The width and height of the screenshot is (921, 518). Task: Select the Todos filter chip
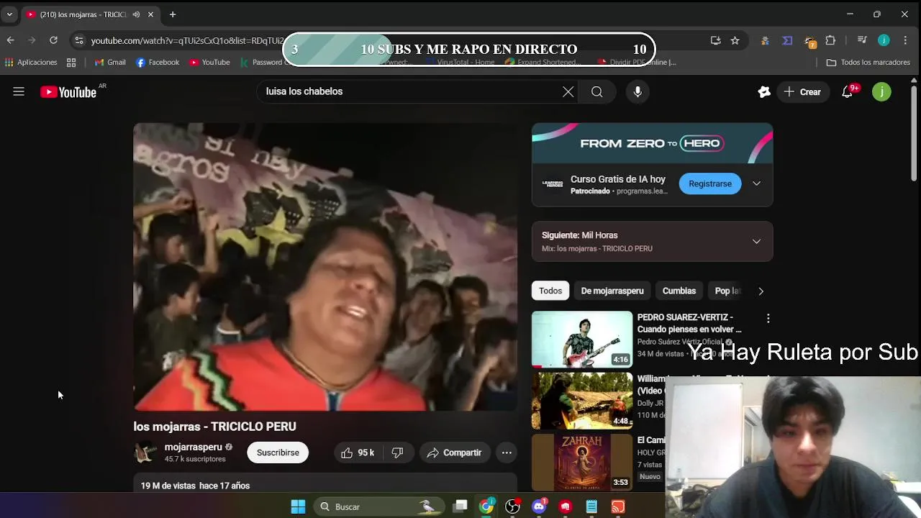550,291
